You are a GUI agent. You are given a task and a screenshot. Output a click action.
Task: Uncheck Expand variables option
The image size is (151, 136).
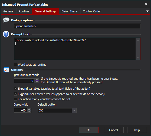pyautogui.click(x=15, y=88)
